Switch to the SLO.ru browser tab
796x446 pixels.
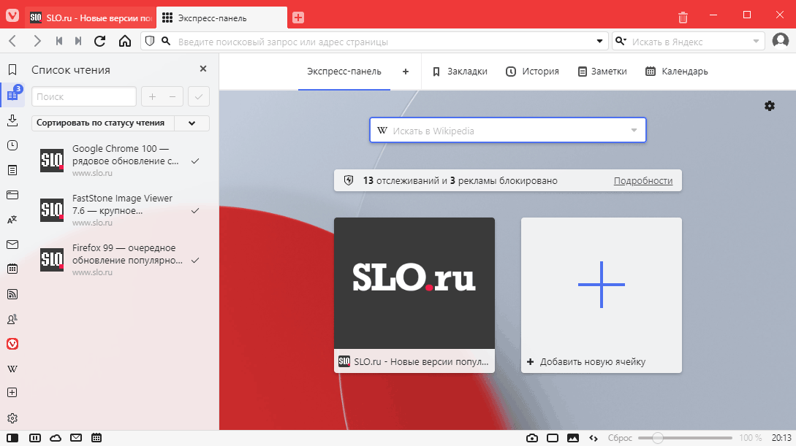click(x=91, y=18)
